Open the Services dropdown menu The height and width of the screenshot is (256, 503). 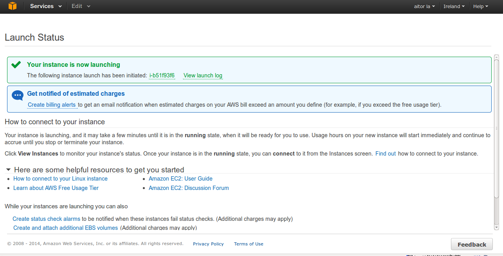tap(46, 6)
